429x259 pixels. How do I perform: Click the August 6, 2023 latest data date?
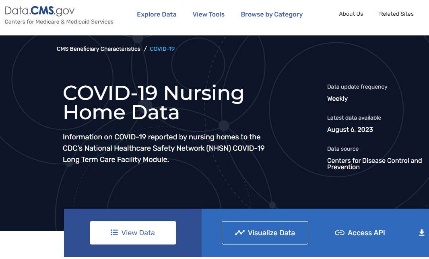point(350,130)
